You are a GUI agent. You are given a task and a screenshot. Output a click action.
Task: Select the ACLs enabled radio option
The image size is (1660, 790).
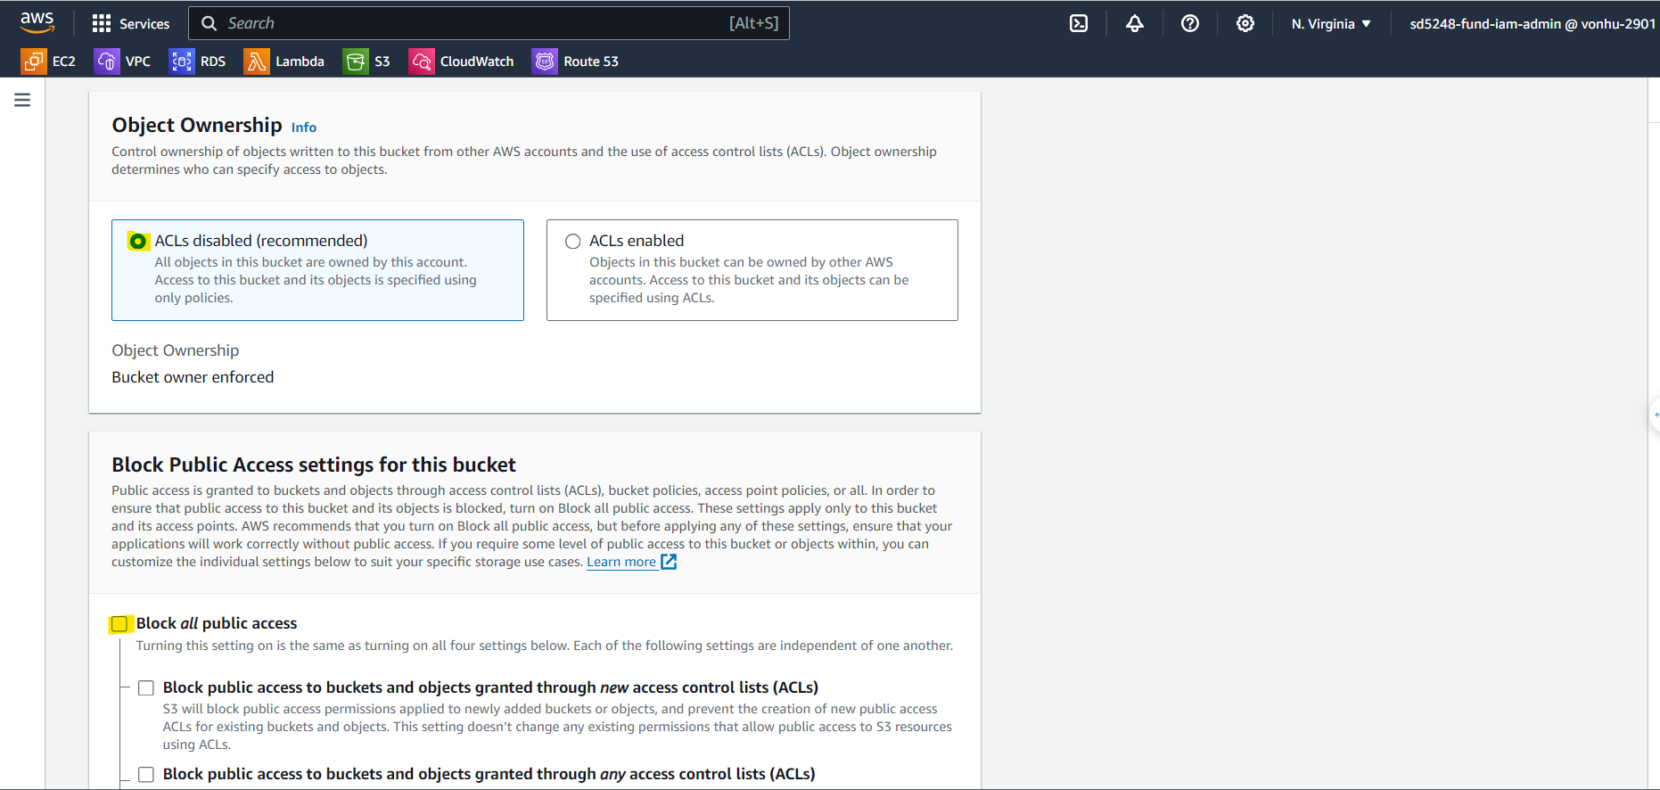point(573,242)
